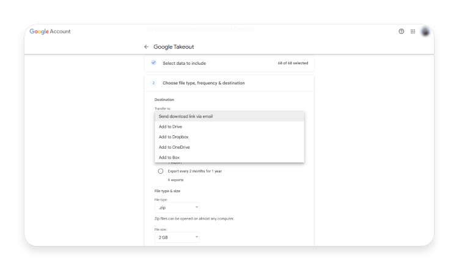The image size is (459, 271).
Task: Select Export every 2 months for 1 year
Action: pos(161,171)
